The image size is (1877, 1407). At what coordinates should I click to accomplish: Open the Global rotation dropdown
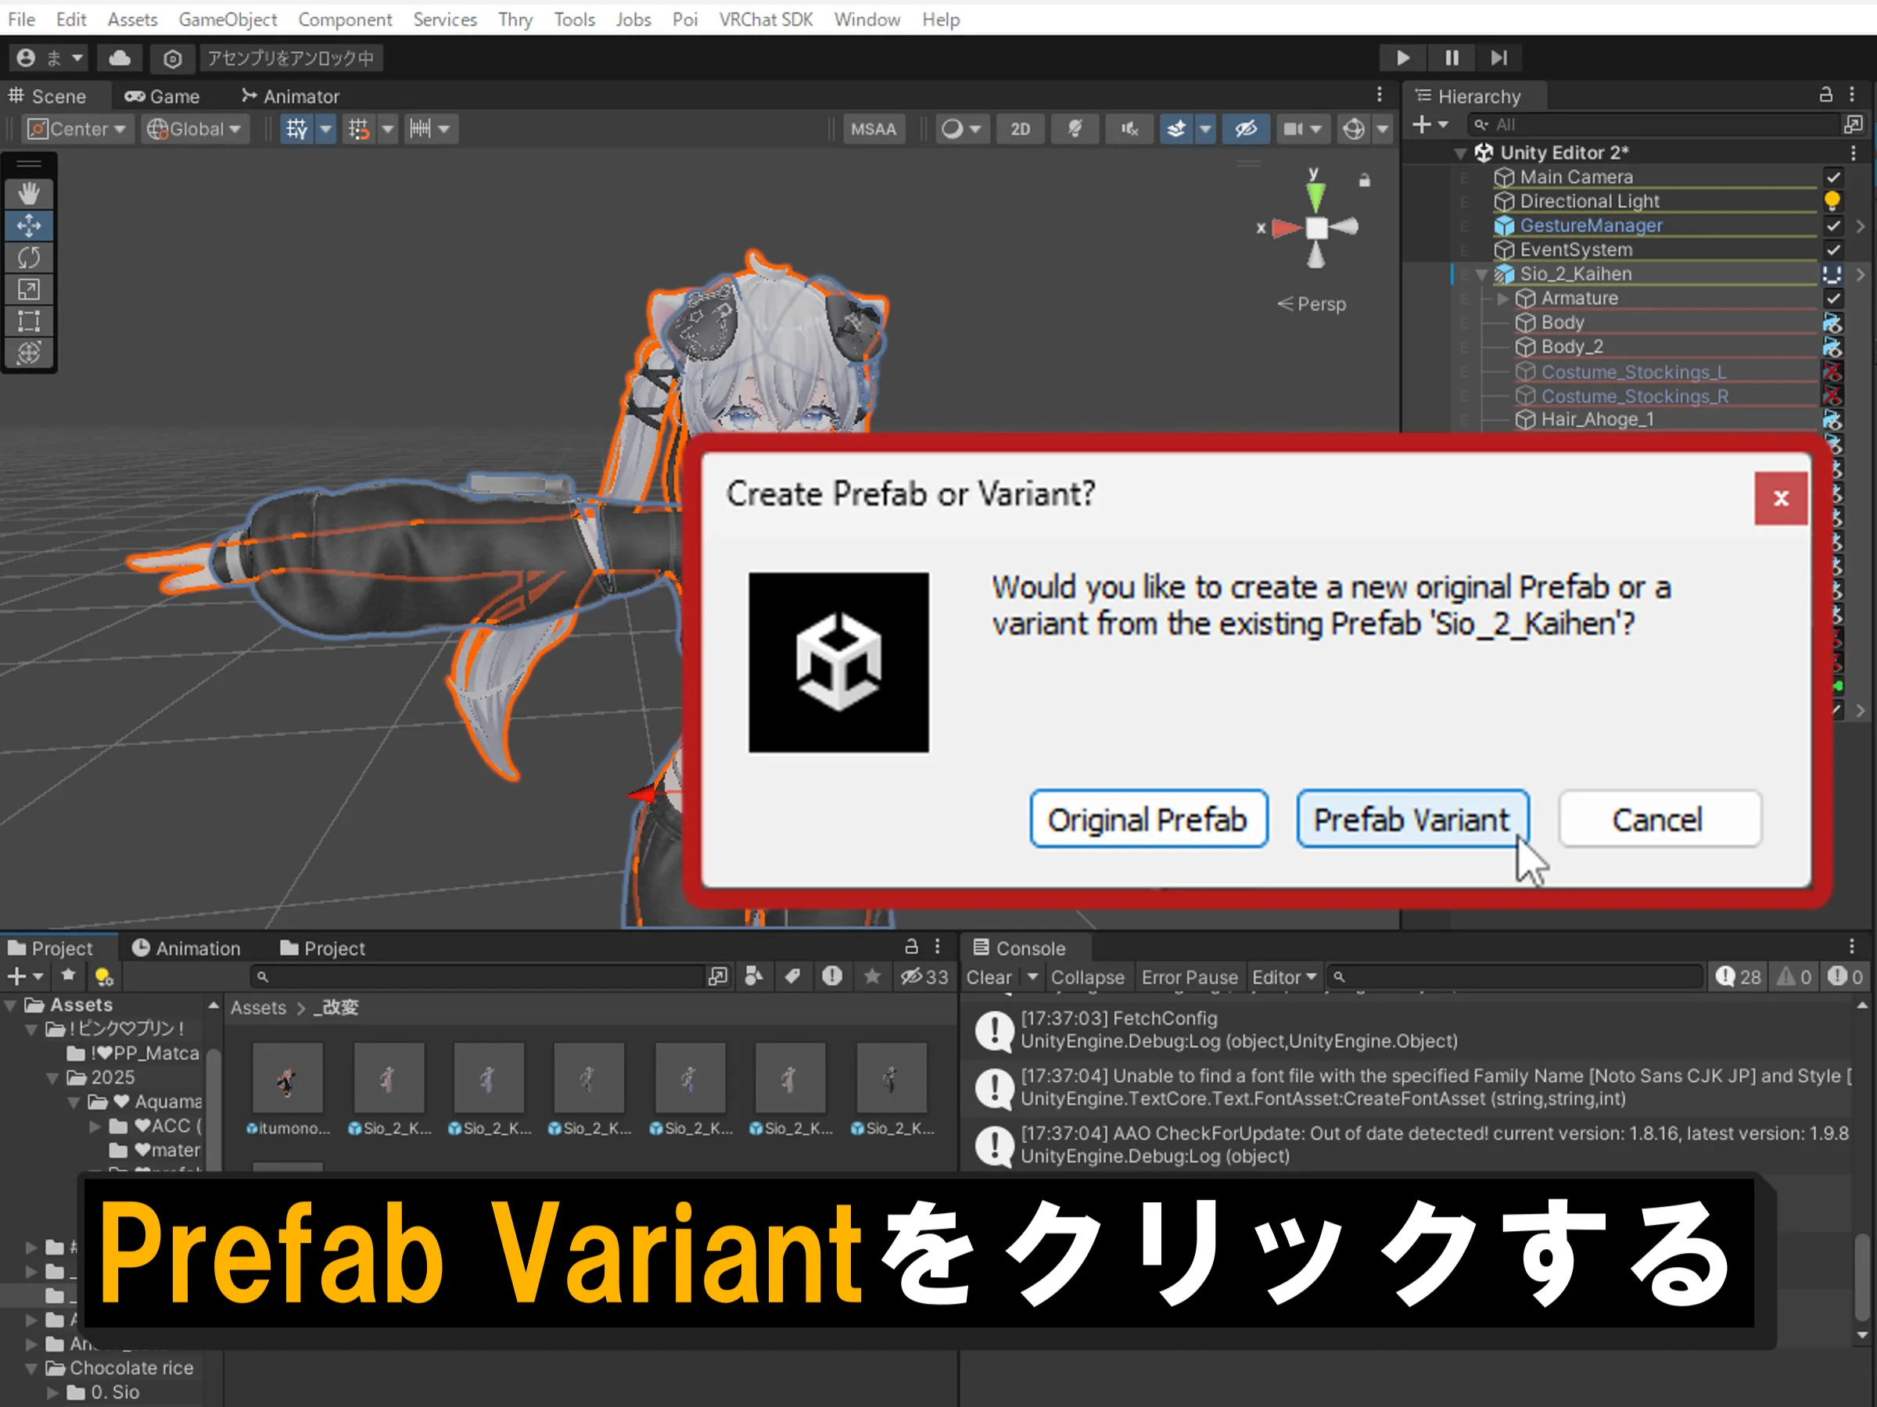pyautogui.click(x=196, y=129)
